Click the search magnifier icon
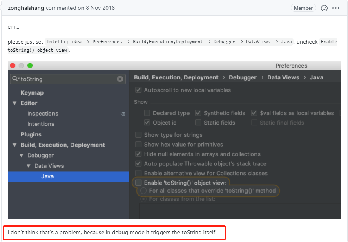348x242 pixels. point(16,79)
